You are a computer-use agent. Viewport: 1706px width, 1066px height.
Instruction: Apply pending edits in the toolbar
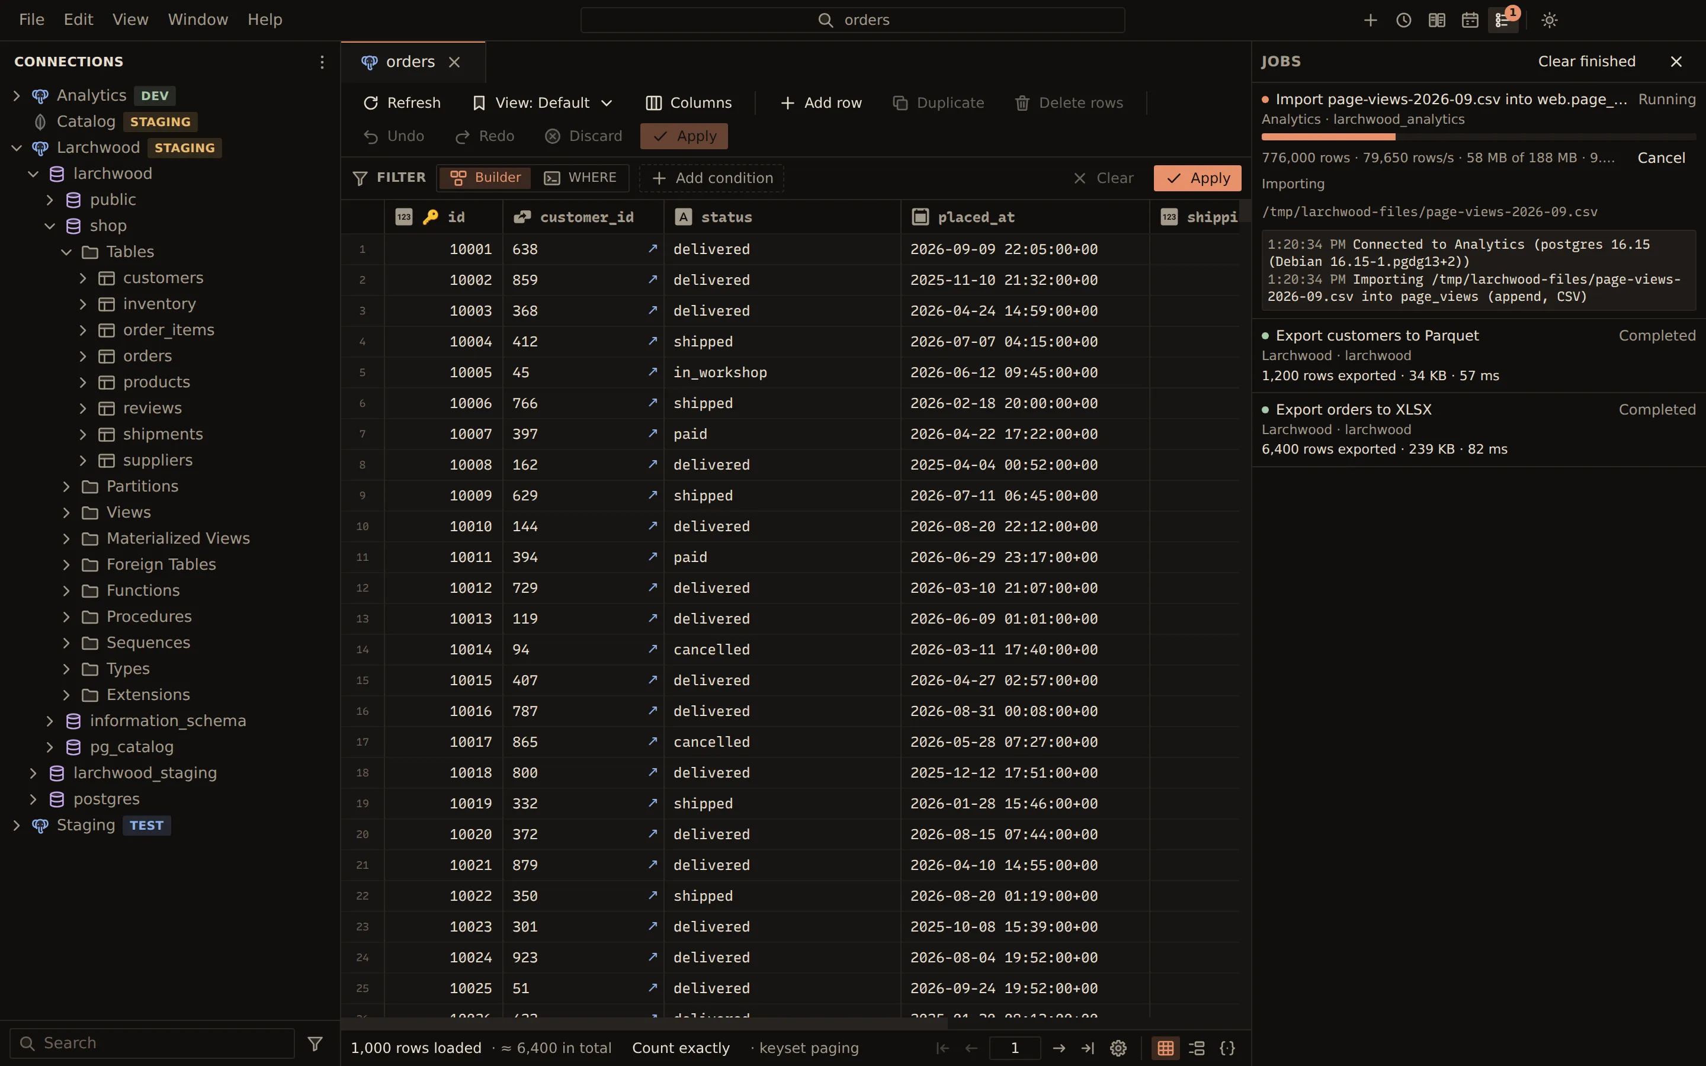[684, 136]
